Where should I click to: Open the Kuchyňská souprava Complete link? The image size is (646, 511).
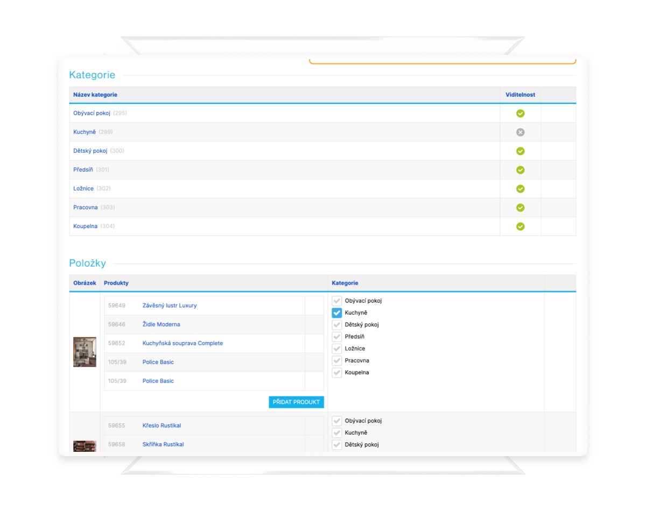click(182, 343)
